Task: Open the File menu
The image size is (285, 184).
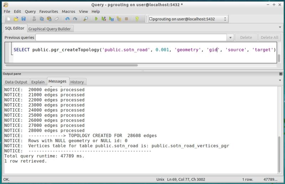Action: (x=7, y=11)
